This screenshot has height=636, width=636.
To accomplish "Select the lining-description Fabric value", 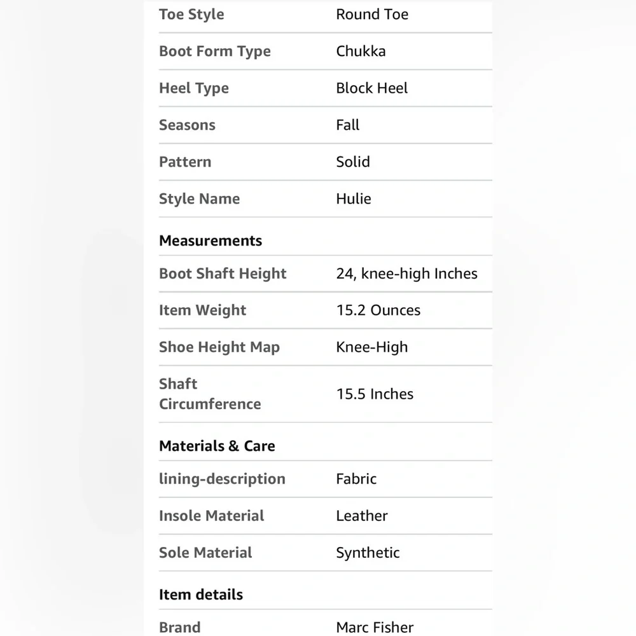I will 356,479.
